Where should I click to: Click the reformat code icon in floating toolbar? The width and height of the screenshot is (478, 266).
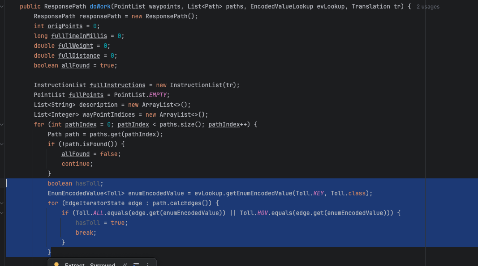click(136, 264)
